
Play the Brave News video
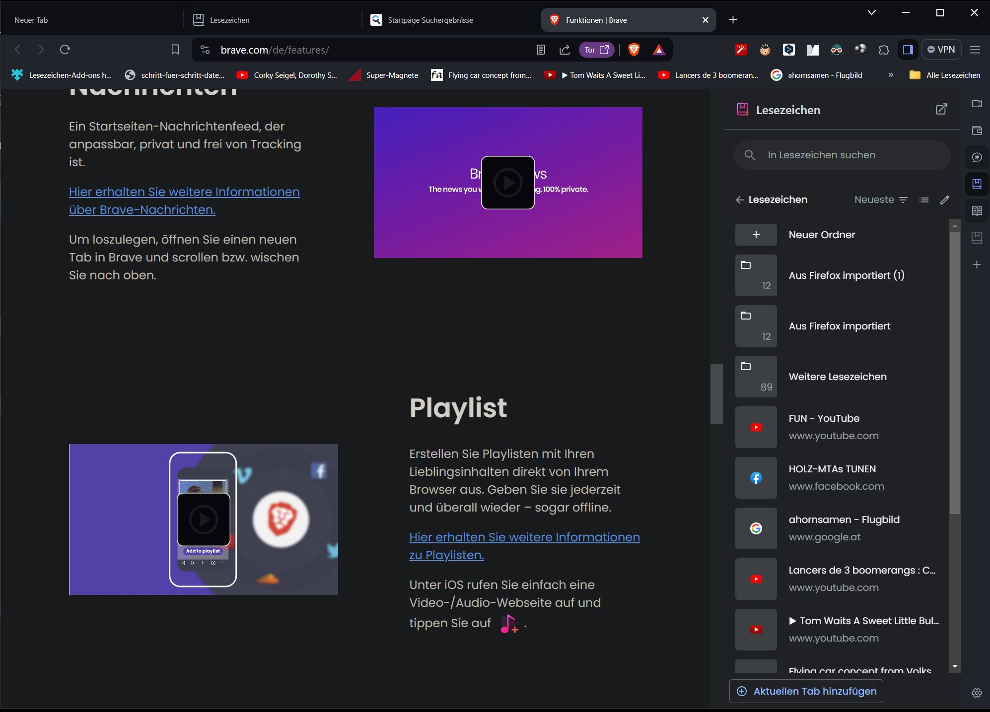[x=508, y=183]
